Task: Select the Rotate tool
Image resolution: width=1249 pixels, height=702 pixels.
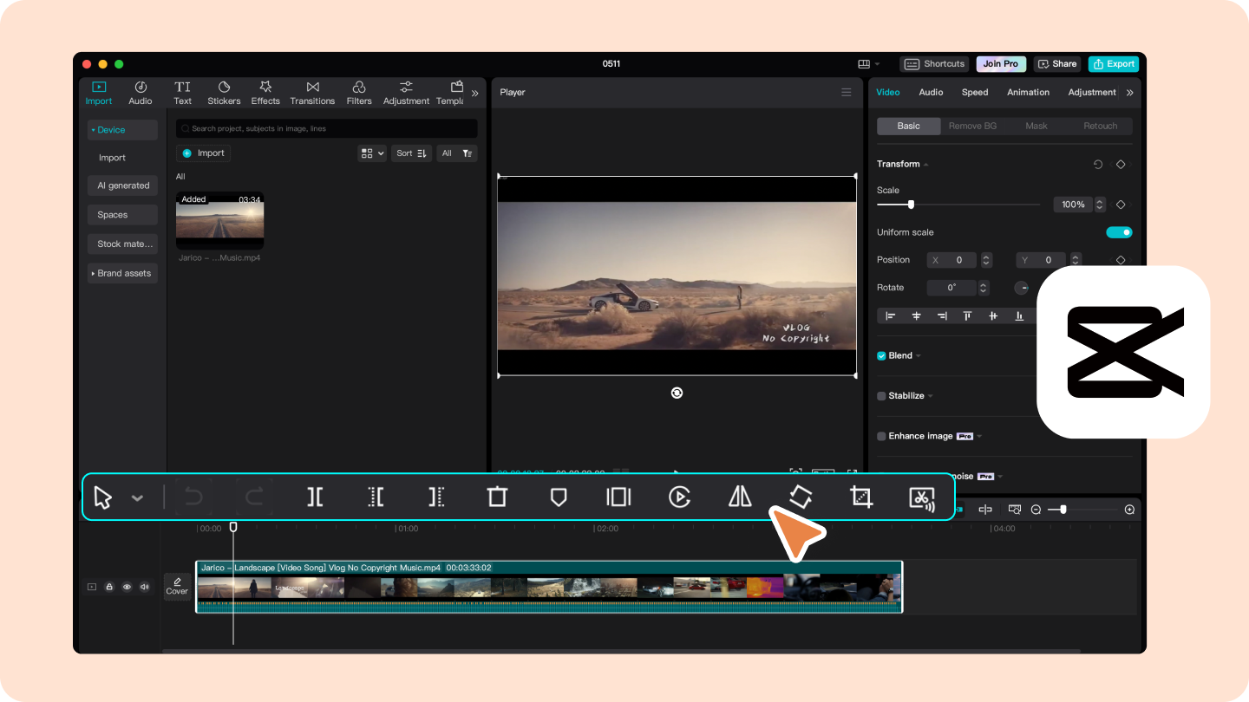Action: (799, 497)
